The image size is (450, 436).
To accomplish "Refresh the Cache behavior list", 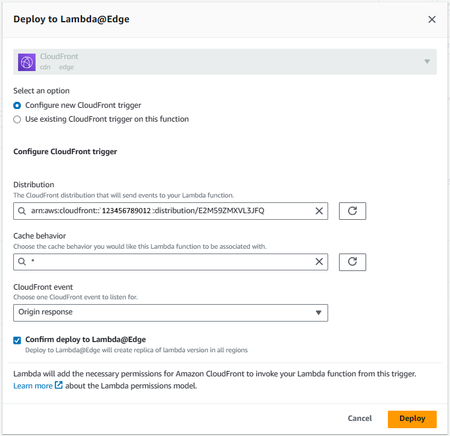I will tap(352, 262).
